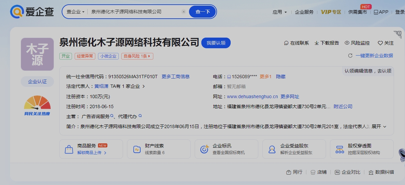Image resolution: width=405 pixels, height=185 pixels.
Task: Click the 股权穿透图 structure icon
Action: pyautogui.click(x=340, y=149)
